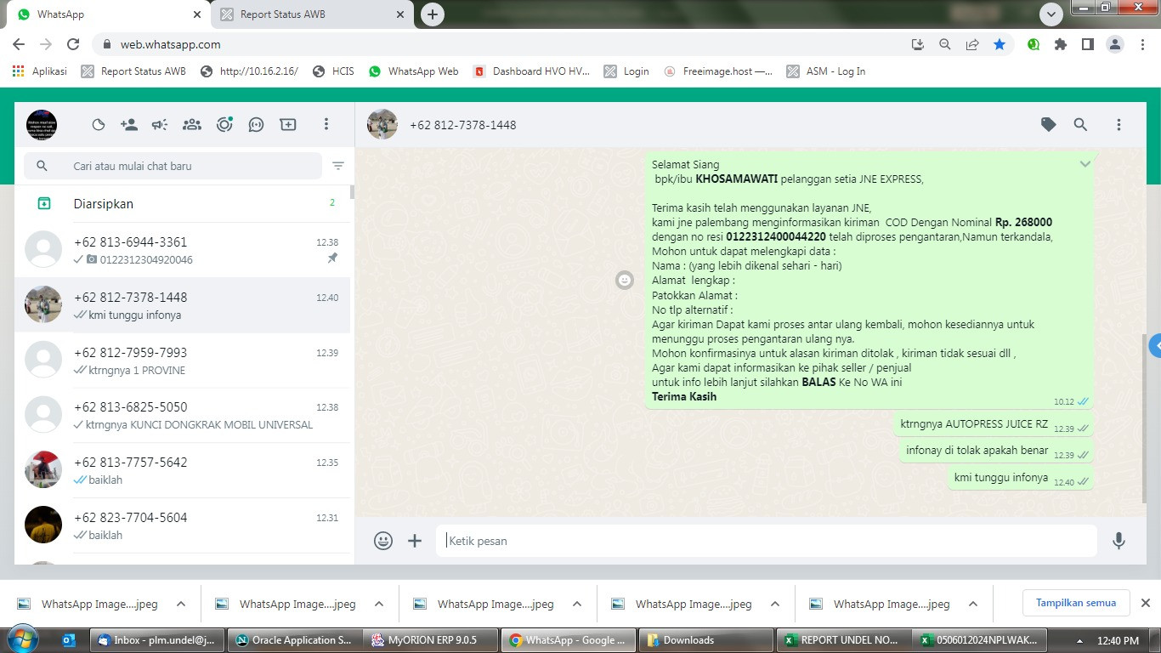Viewport: 1161px width, 653px height.
Task: Open the Freeimage.host bookmark
Action: pos(718,71)
